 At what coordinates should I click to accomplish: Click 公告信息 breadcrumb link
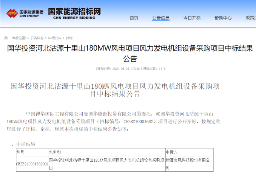coord(37,38)
